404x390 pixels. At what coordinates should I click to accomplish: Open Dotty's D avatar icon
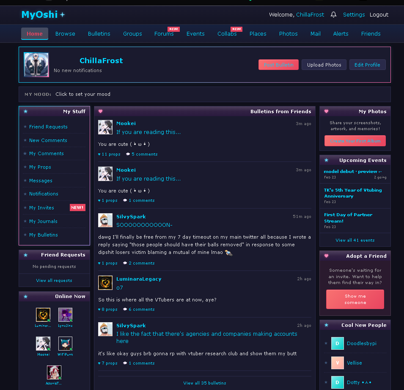[338, 382]
